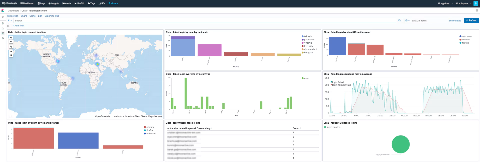Toggle tel aviv legend item

click(307, 36)
